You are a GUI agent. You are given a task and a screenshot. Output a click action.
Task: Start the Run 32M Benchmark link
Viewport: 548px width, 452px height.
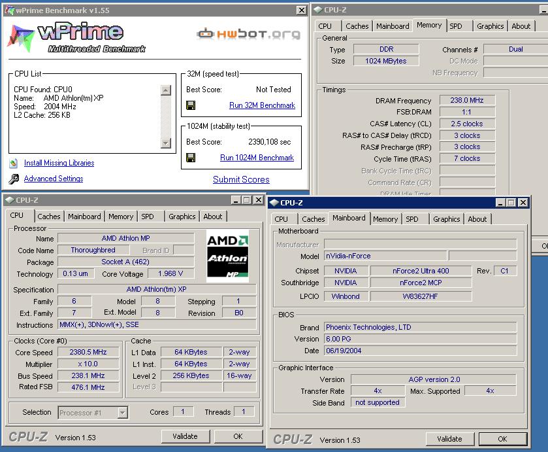pyautogui.click(x=262, y=105)
